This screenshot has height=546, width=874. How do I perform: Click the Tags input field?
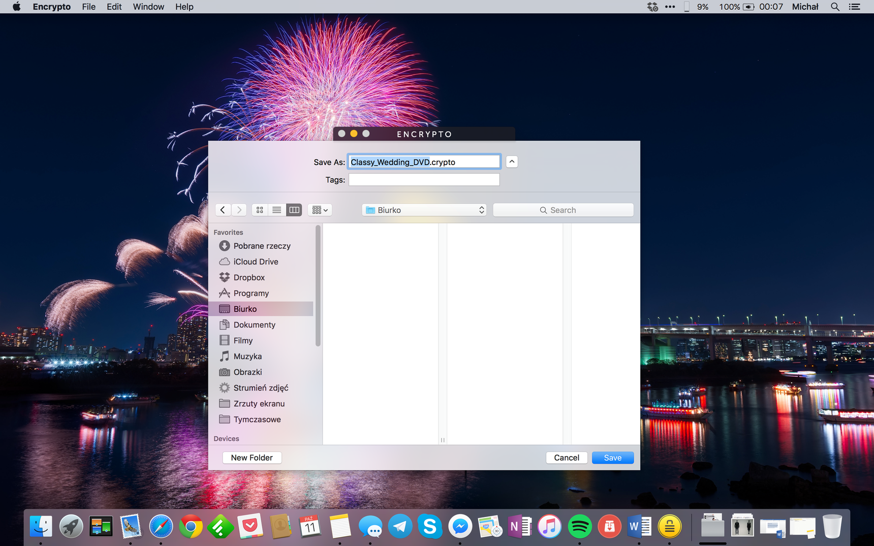(x=424, y=180)
